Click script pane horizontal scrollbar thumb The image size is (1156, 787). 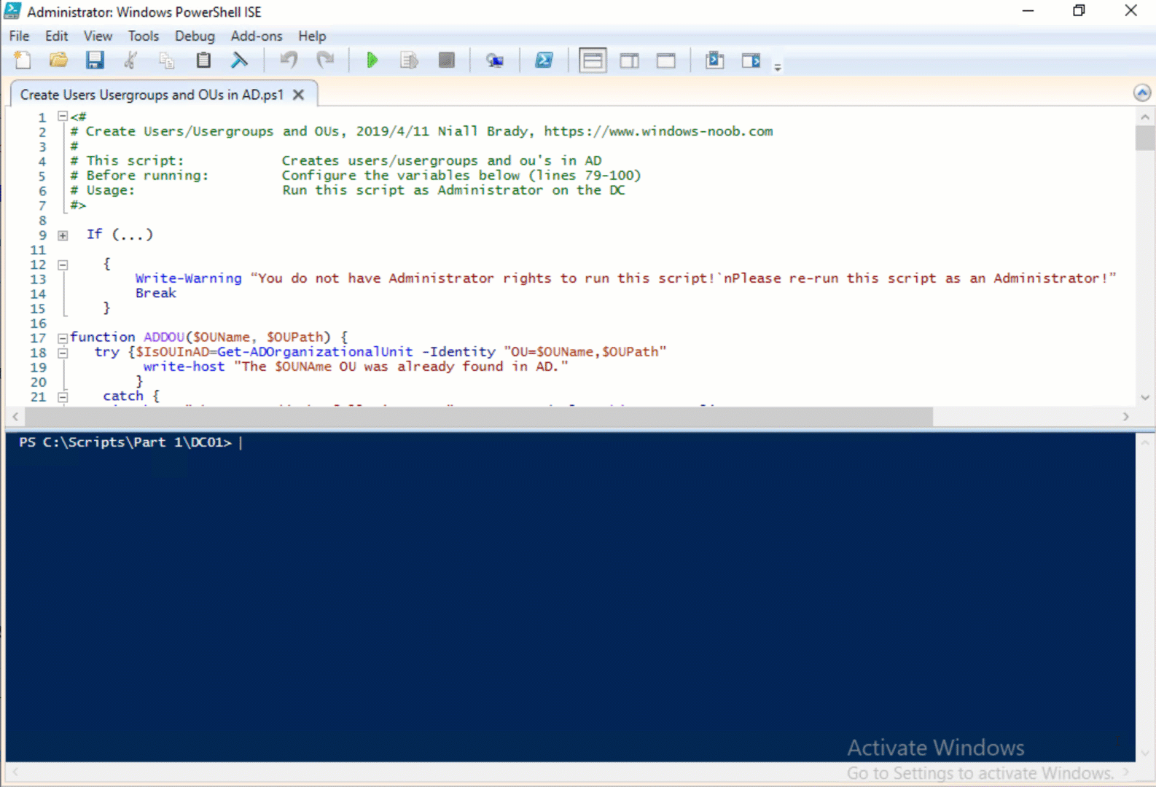point(479,417)
